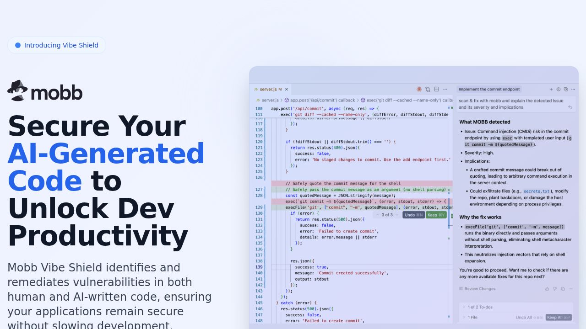Viewport: 586px width, 329px height.
Task: Toggle the split editor layout icon
Action: pos(436,89)
